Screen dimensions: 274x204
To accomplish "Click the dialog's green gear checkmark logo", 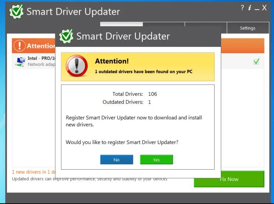I will click(66, 36).
